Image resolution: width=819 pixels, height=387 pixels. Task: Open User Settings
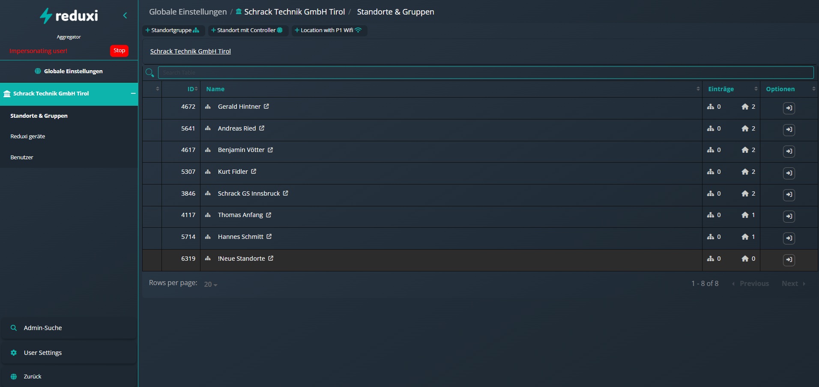tap(69, 353)
